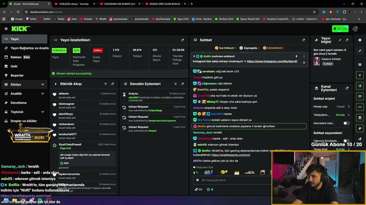The image size is (366, 205).
Task: Open the pinned Instagram Nuriben41 link
Action: (272, 61)
